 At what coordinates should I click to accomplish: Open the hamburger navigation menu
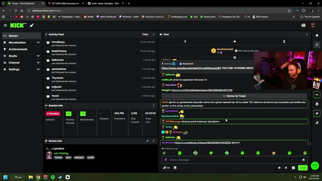(x=5, y=25)
